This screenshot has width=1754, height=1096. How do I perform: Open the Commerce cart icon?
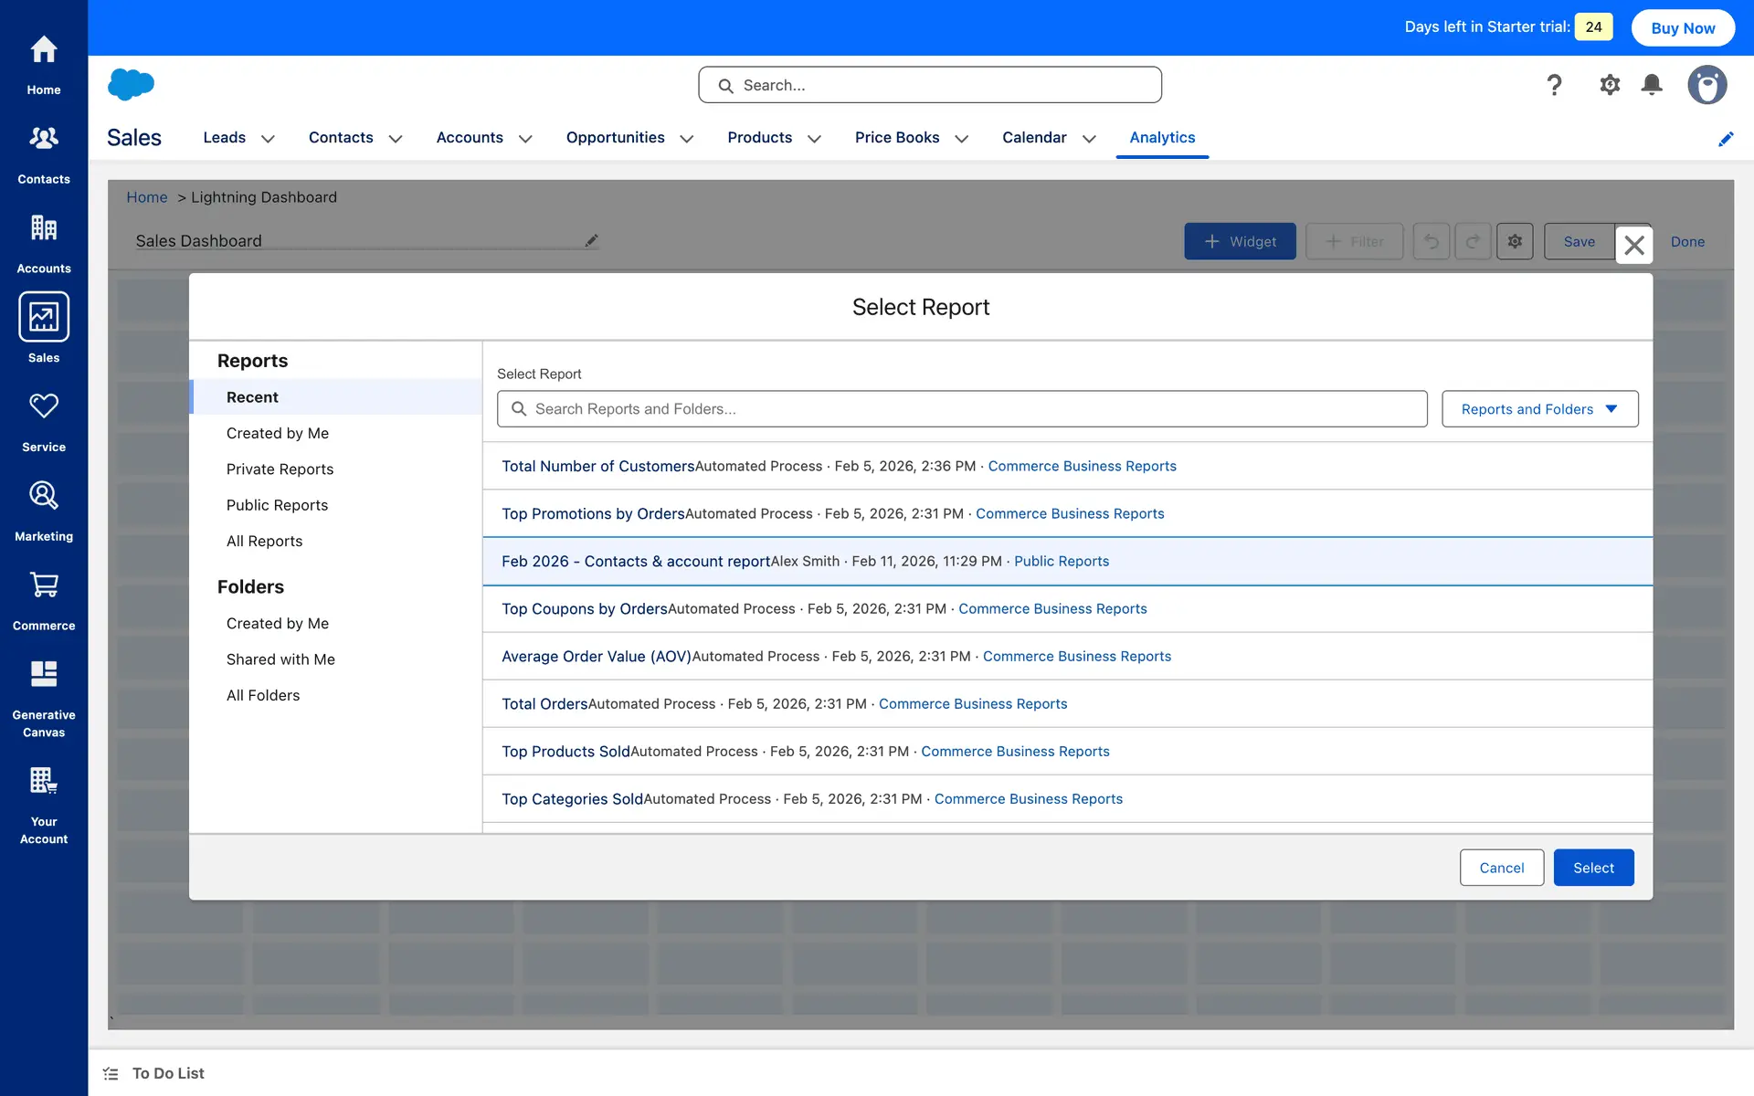[x=43, y=585]
